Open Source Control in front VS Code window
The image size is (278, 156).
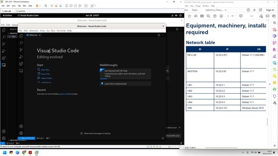coord(21,50)
